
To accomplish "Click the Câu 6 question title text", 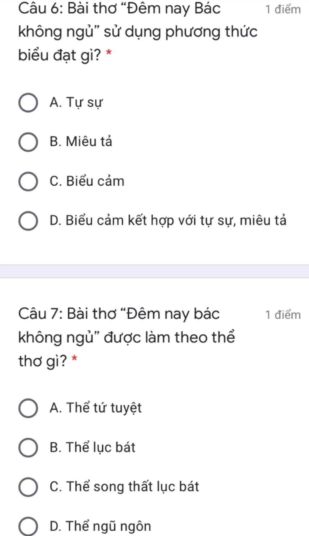I will click(138, 32).
